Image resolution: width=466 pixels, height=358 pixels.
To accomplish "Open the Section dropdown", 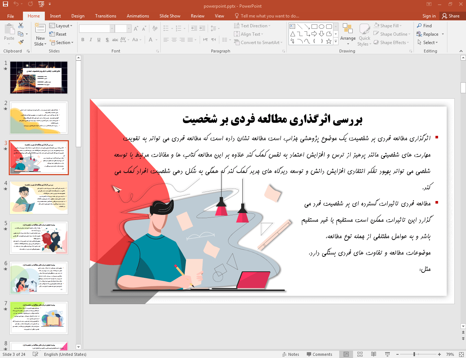I will 61,43.
